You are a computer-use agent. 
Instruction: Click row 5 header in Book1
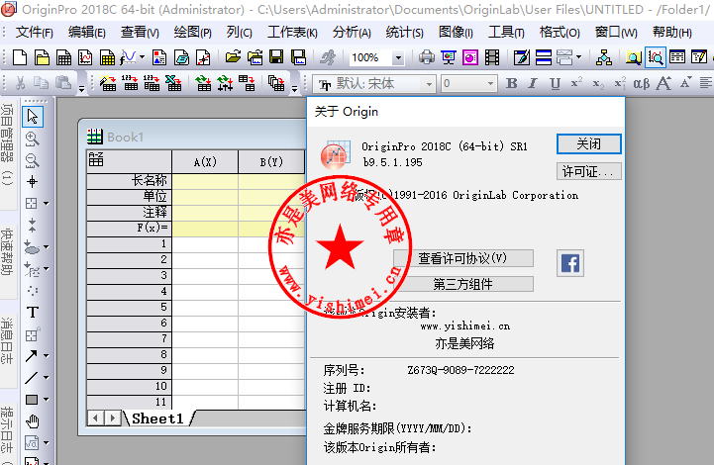click(129, 307)
